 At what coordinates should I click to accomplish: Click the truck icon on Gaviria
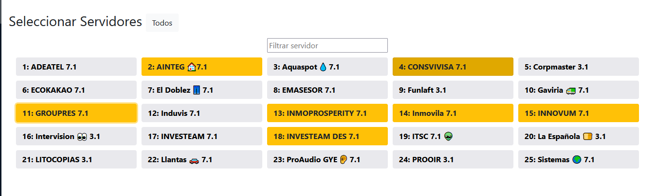click(571, 90)
